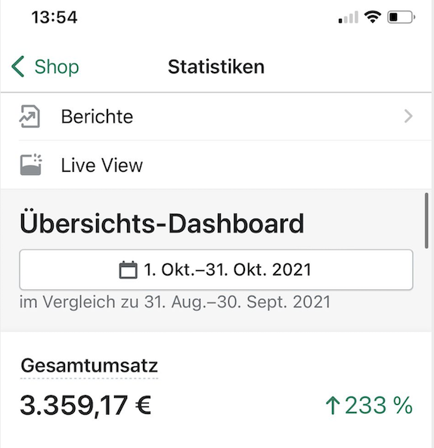Click the vertical scrollbar handle

click(x=426, y=221)
